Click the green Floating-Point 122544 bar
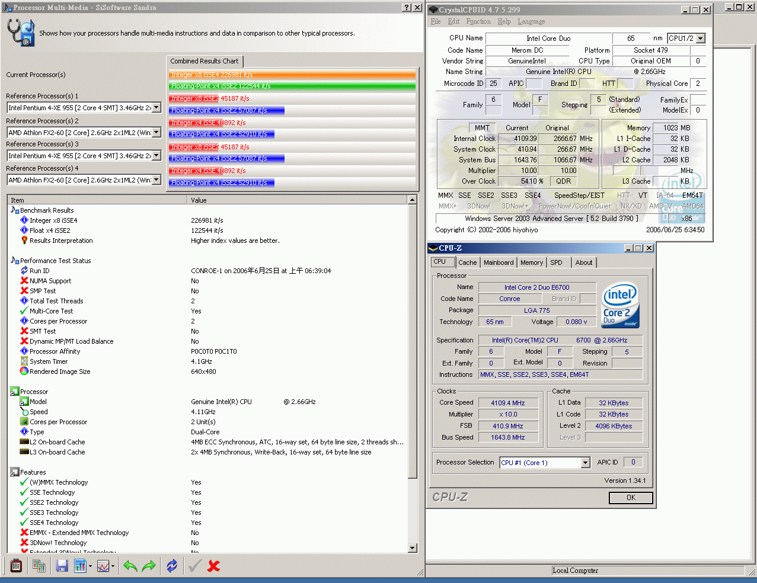757x583 pixels. [292, 86]
